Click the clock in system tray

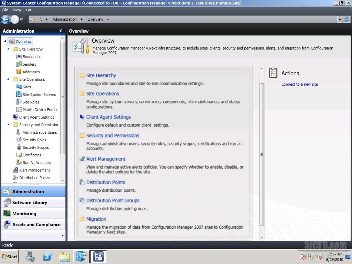tap(334, 257)
